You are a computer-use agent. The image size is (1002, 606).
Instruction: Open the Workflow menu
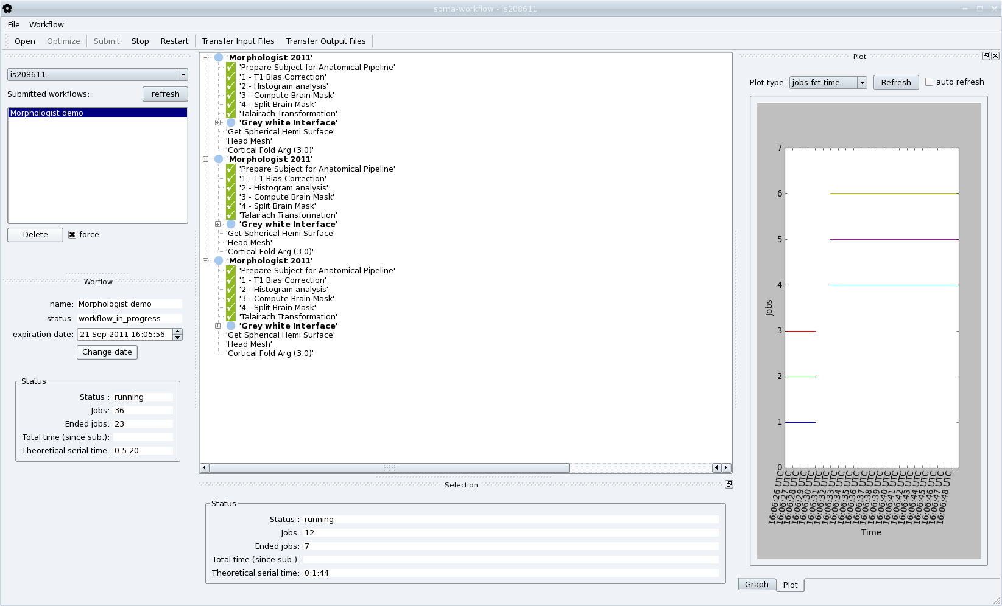click(46, 24)
